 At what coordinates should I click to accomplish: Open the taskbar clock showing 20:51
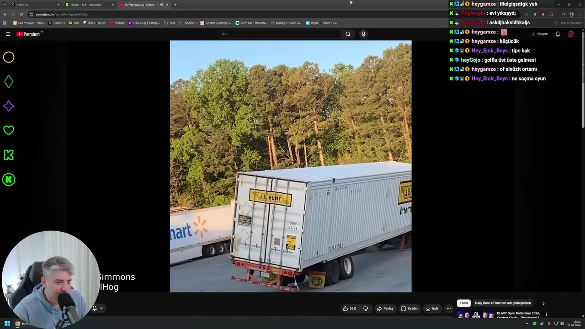point(574,324)
